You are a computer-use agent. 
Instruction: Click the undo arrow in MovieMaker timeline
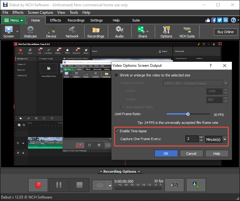click(x=21, y=118)
